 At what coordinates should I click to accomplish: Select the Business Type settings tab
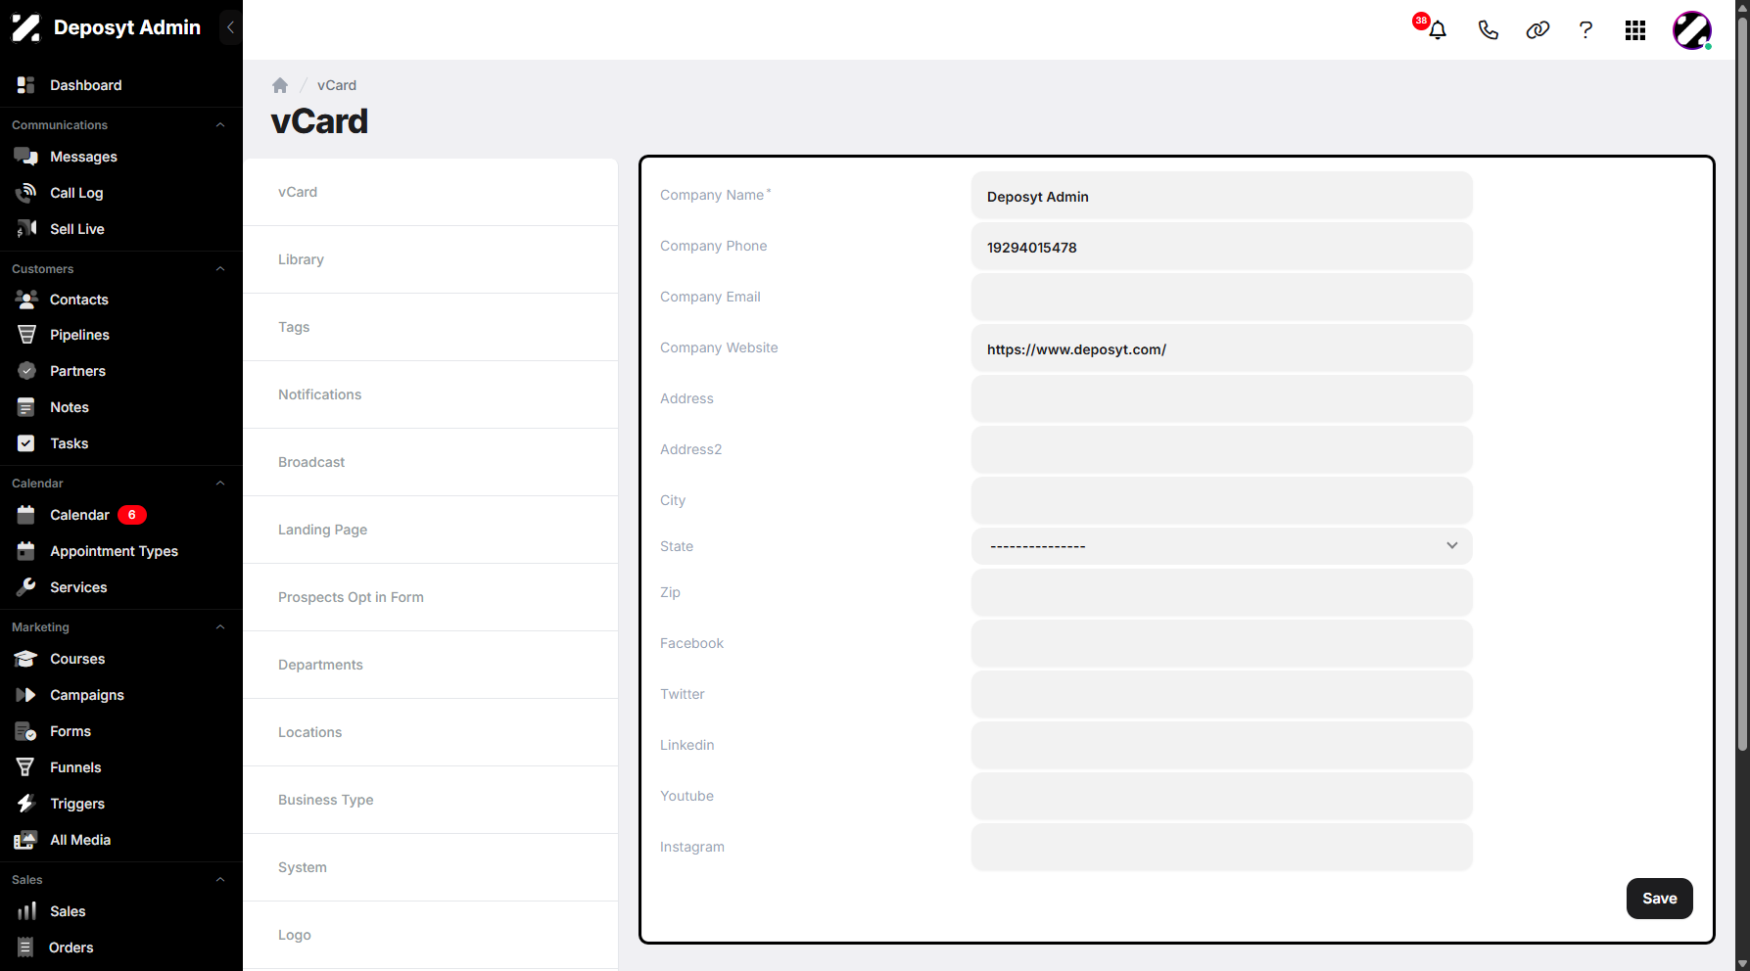(x=430, y=800)
